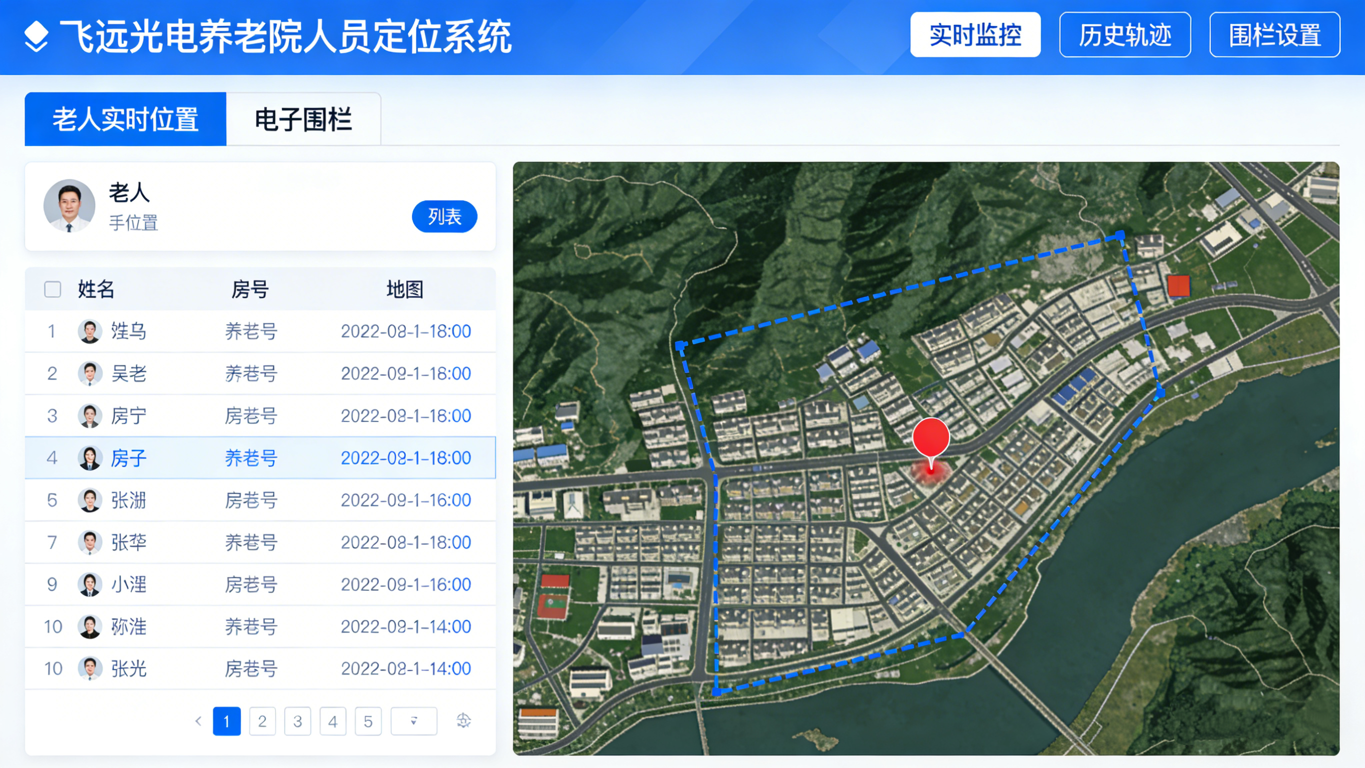Open the 列表 list view selector

point(444,217)
